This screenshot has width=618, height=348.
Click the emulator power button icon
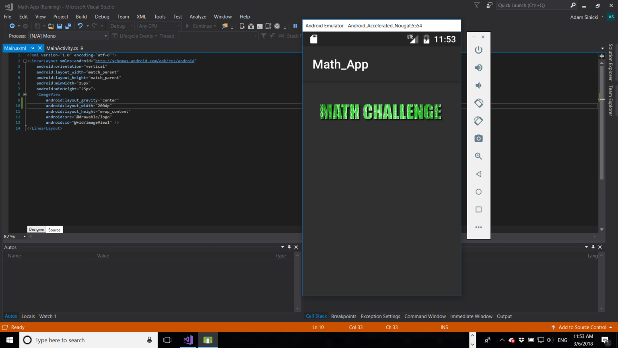(x=478, y=50)
